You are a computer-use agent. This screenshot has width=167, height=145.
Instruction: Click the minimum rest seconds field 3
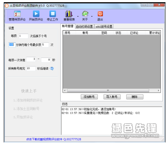coord(31,59)
